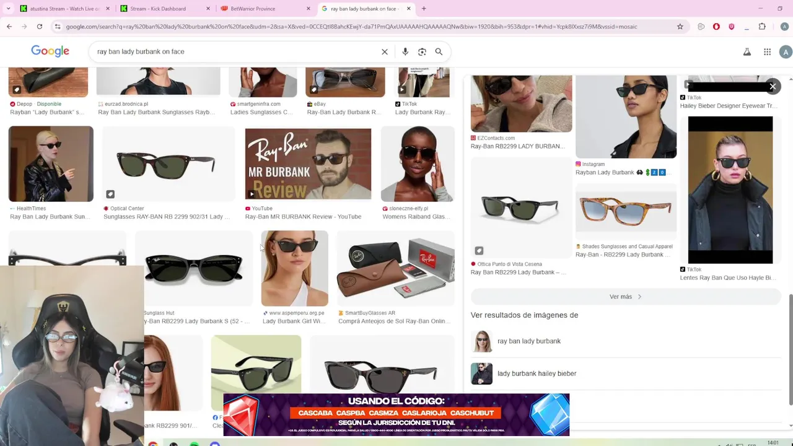Viewport: 793px width, 446px height.
Task: Open aspemperu.org.pe Lady Burbank Girl image
Action: [294, 269]
